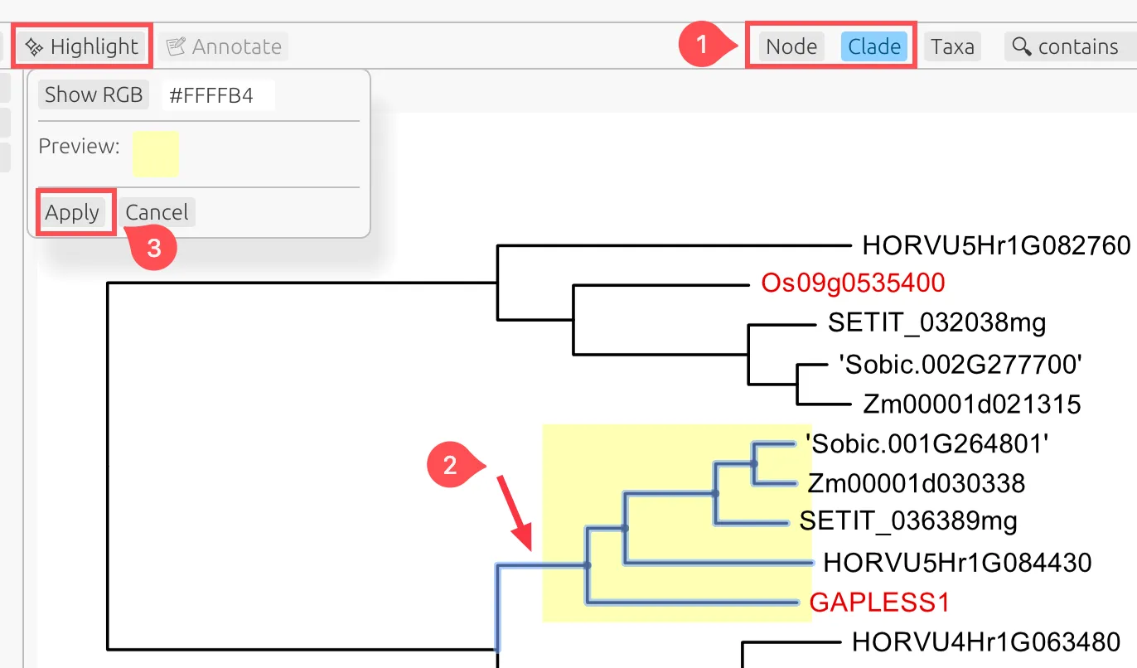Click the HORVU5Hr1G084430 tip label
Viewport: 1137px width, 668px height.
(x=957, y=564)
